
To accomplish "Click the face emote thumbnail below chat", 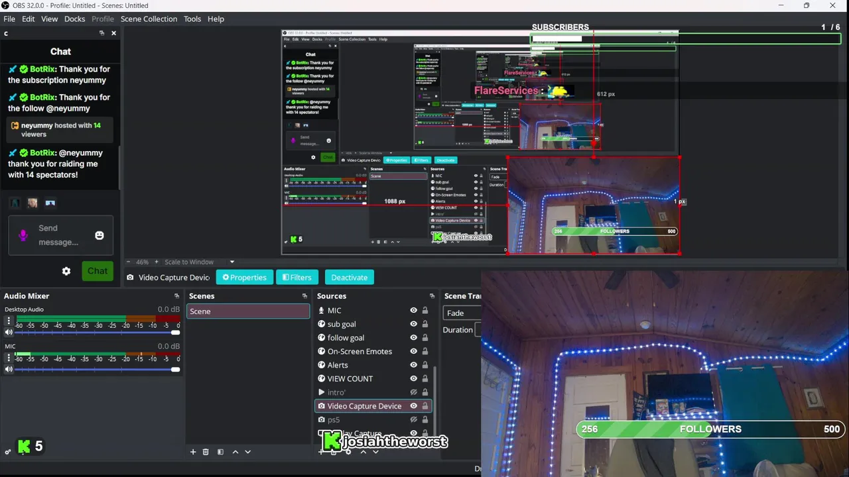I will (x=32, y=203).
